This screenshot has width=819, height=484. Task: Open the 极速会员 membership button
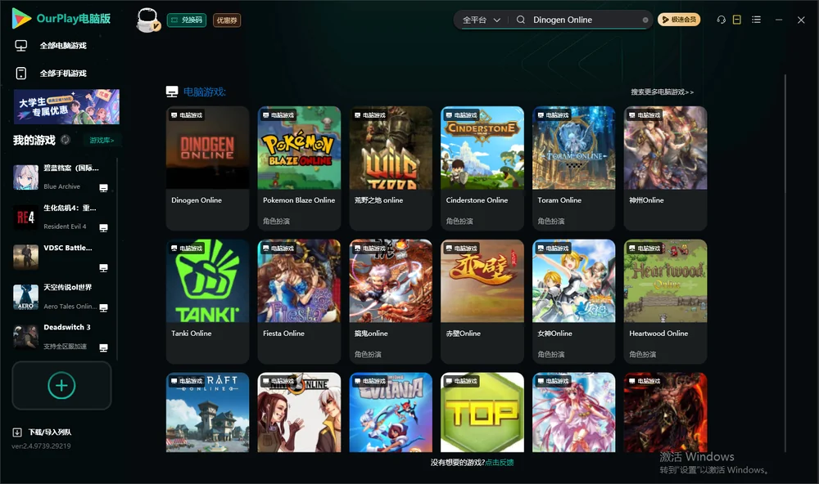tap(679, 20)
